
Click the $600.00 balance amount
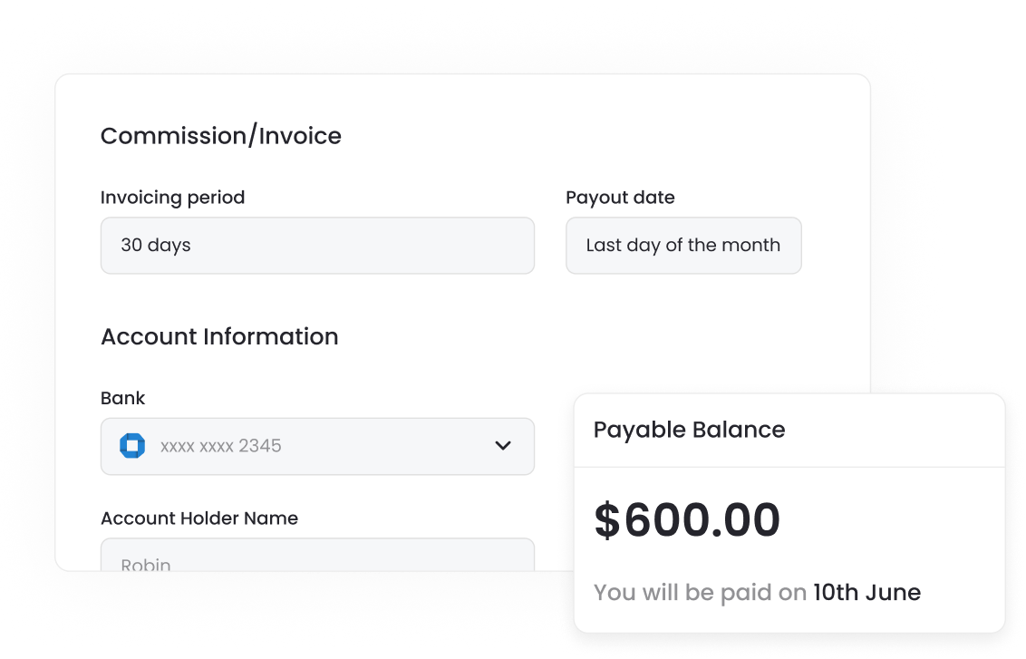(687, 520)
